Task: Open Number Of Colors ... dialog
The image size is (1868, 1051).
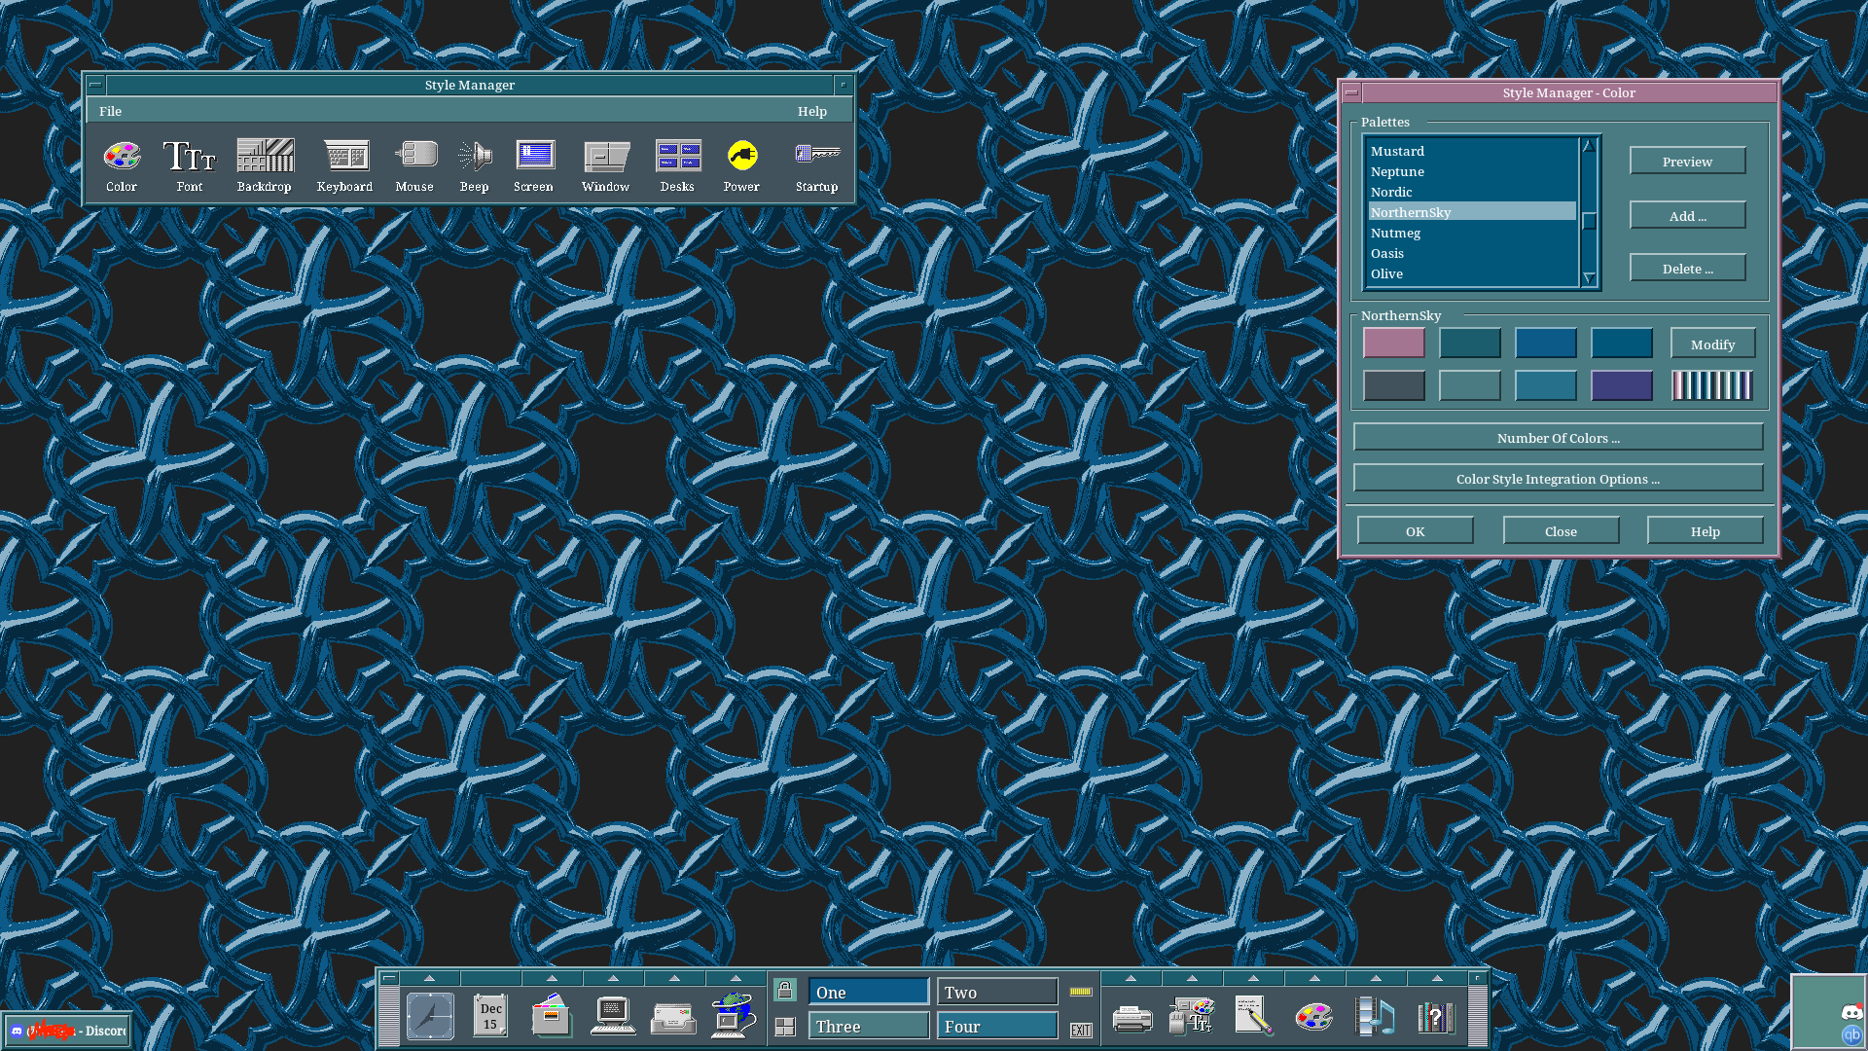Action: [1559, 438]
